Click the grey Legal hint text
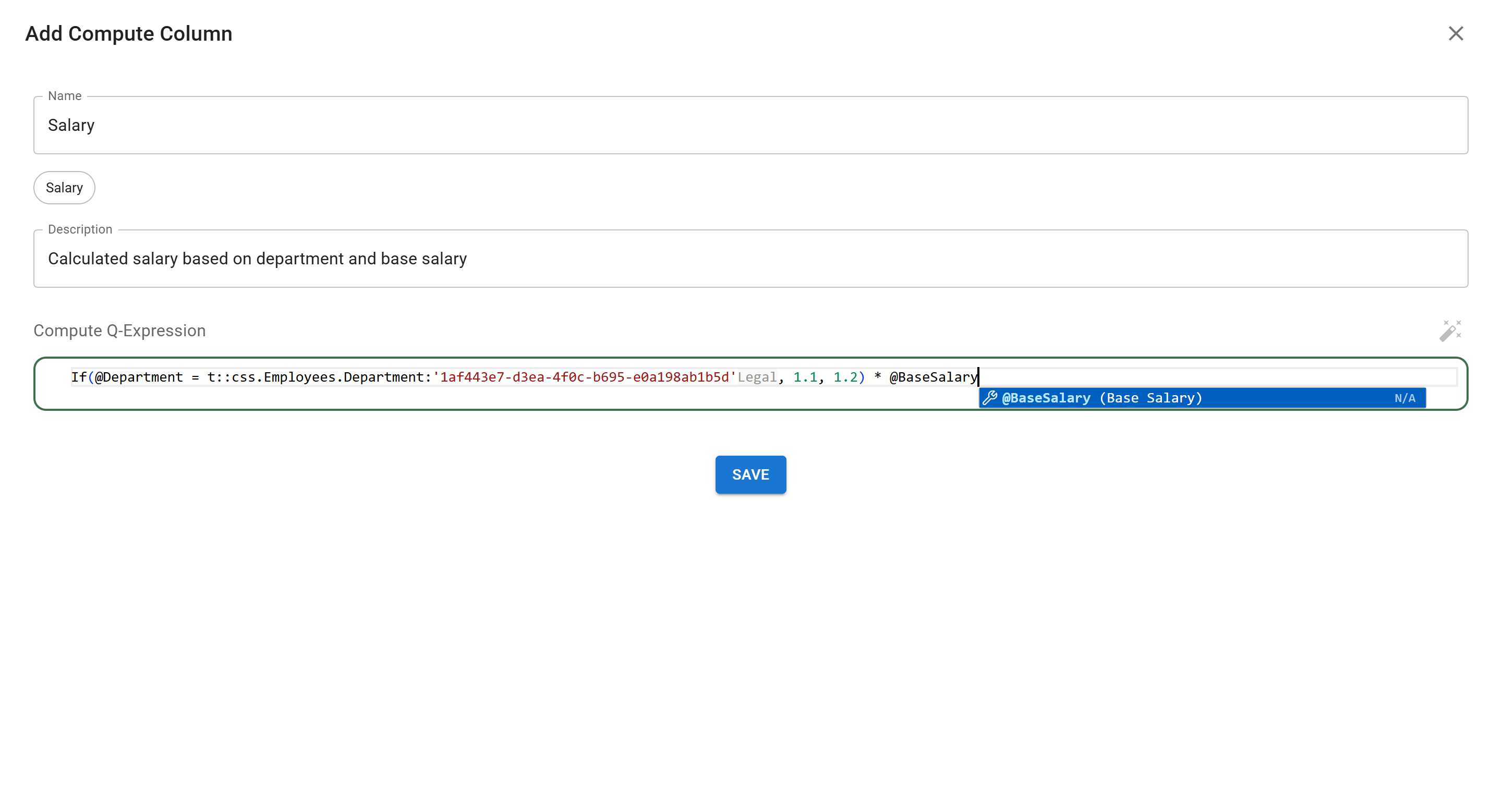 pyautogui.click(x=756, y=377)
